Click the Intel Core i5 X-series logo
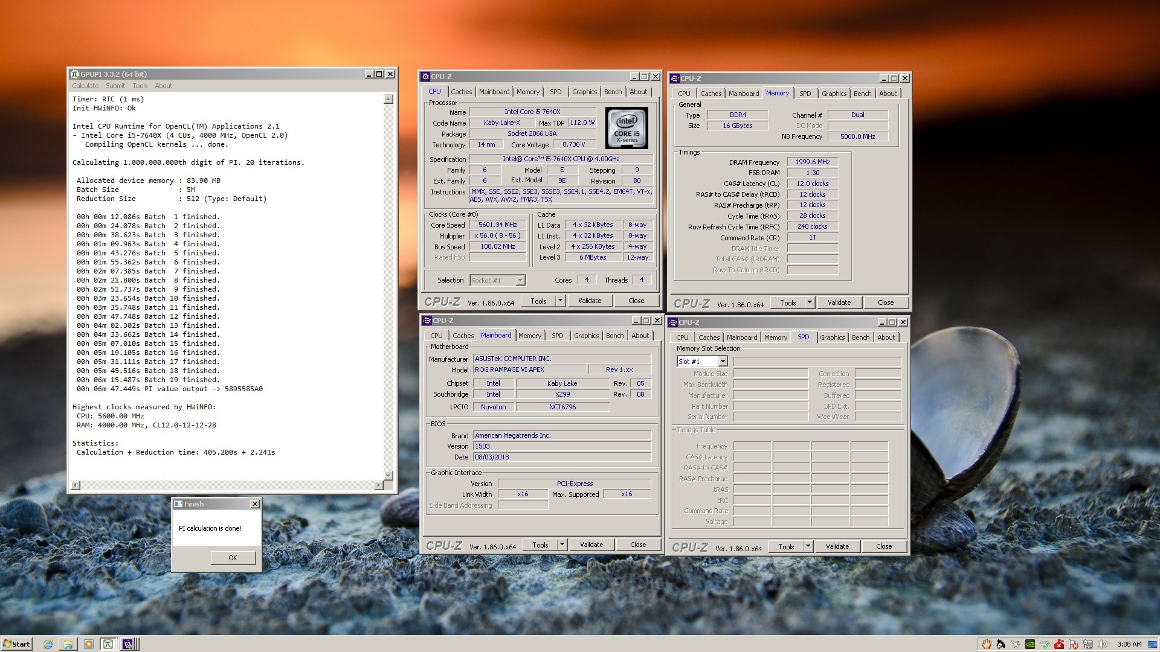The image size is (1160, 652). [x=627, y=128]
